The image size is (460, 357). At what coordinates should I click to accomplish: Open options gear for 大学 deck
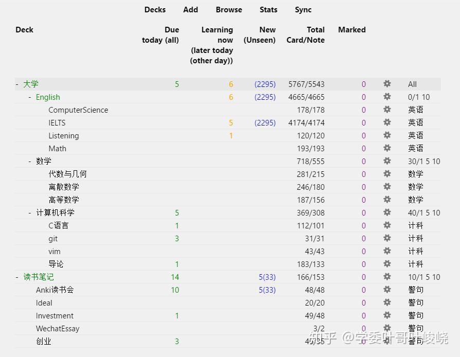pyautogui.click(x=387, y=84)
